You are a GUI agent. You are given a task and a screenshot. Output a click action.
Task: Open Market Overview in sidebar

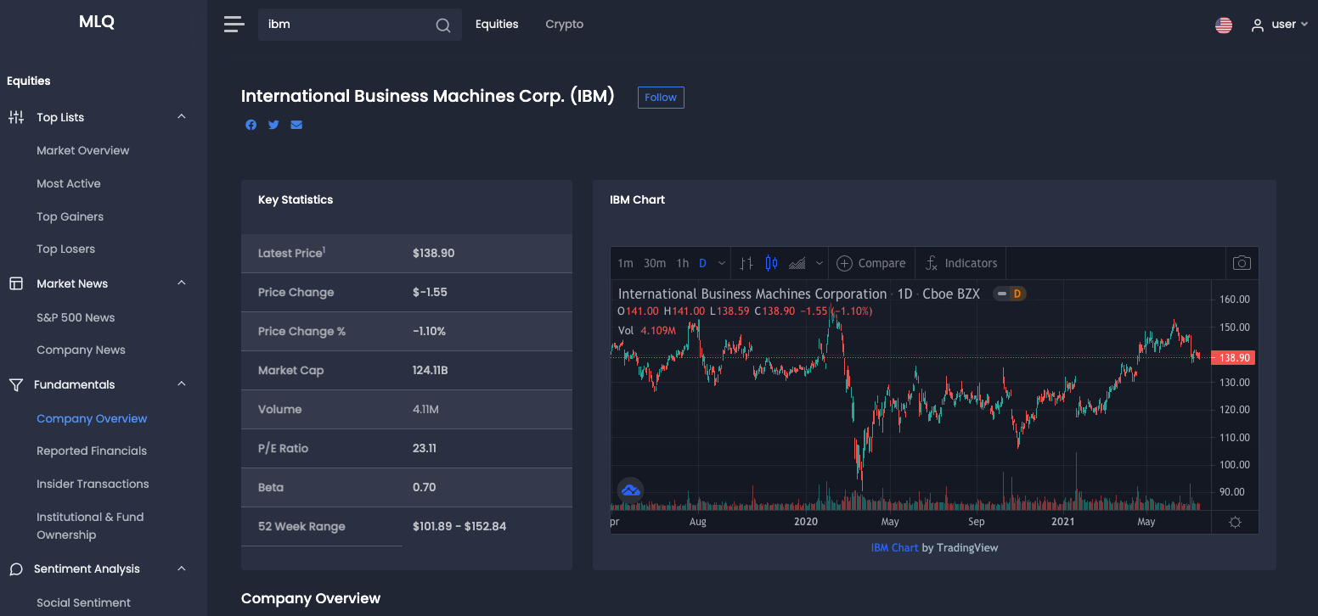pos(83,150)
